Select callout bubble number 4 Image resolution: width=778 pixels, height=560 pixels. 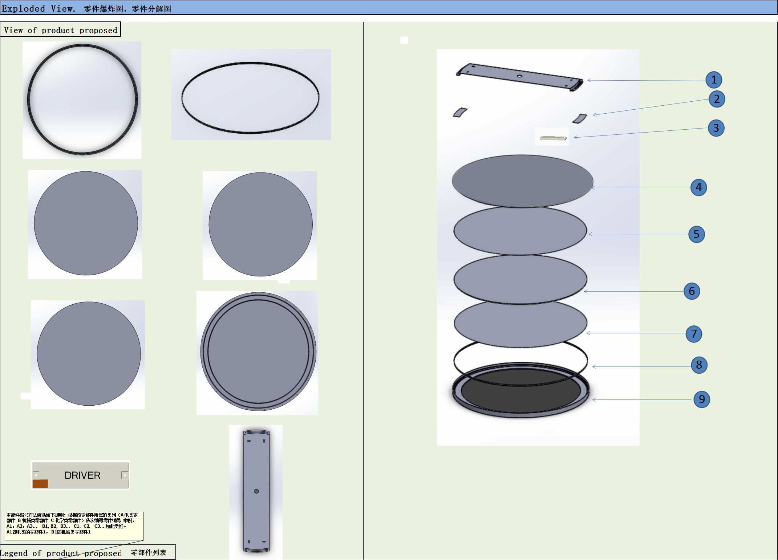point(698,187)
